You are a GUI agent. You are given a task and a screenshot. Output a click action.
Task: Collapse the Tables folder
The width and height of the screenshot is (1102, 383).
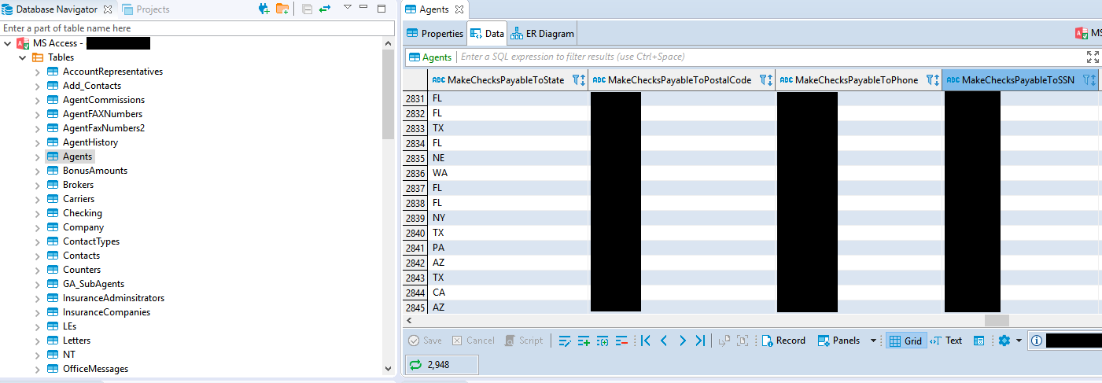[x=23, y=57]
